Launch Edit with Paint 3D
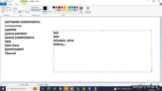Viewport: 162px width, 91px height. (x=88, y=10)
